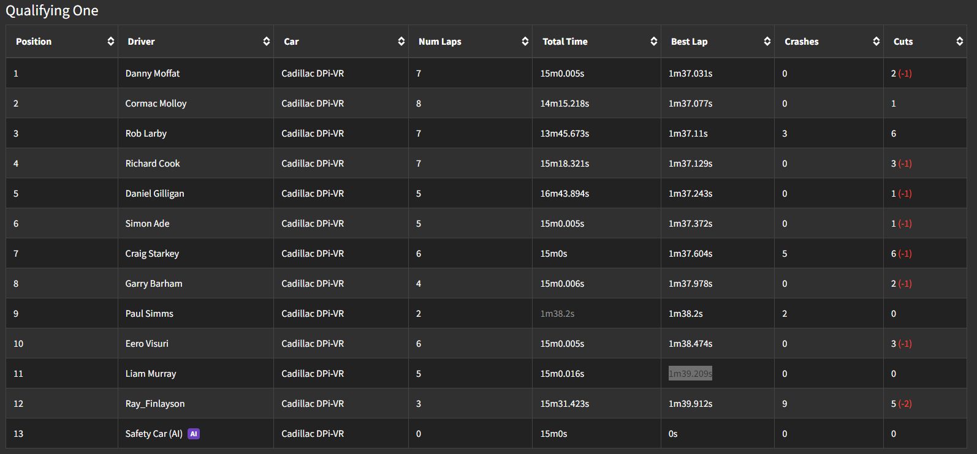Click the highlighted best lap 1m39.209s
The height and width of the screenshot is (454, 977).
tap(690, 374)
